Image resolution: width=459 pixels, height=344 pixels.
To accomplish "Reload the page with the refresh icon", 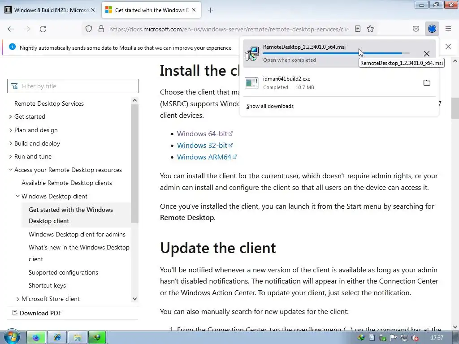I will click(43, 29).
